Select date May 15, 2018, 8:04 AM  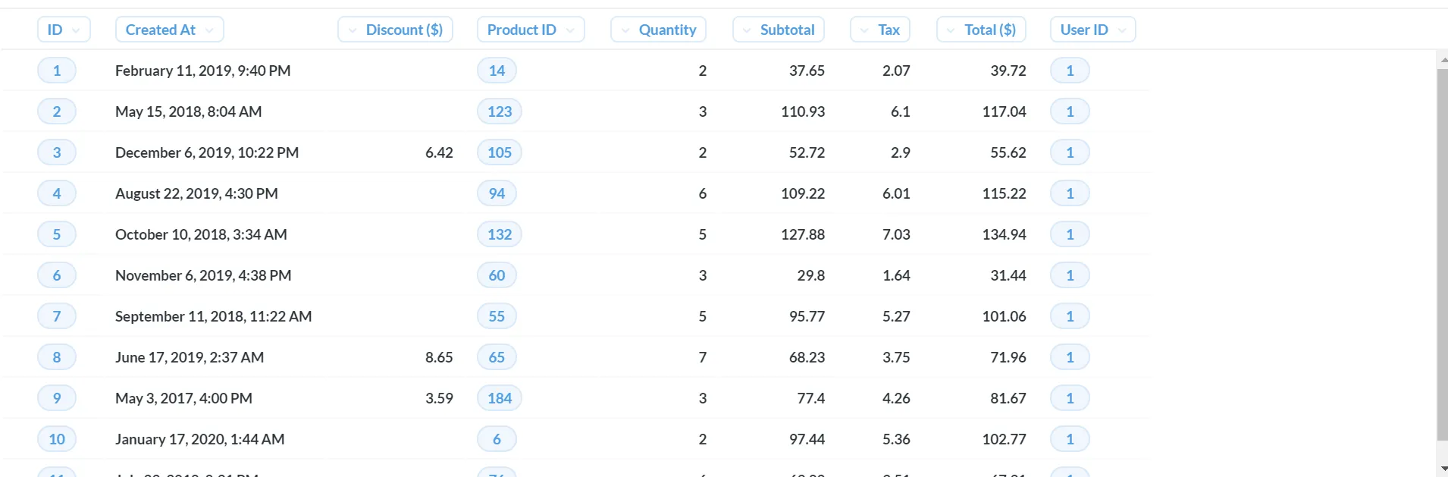click(189, 111)
